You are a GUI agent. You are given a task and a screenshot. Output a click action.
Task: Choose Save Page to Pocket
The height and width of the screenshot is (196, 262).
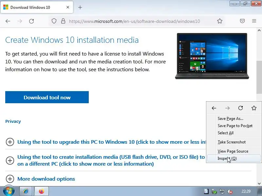coord(234,126)
